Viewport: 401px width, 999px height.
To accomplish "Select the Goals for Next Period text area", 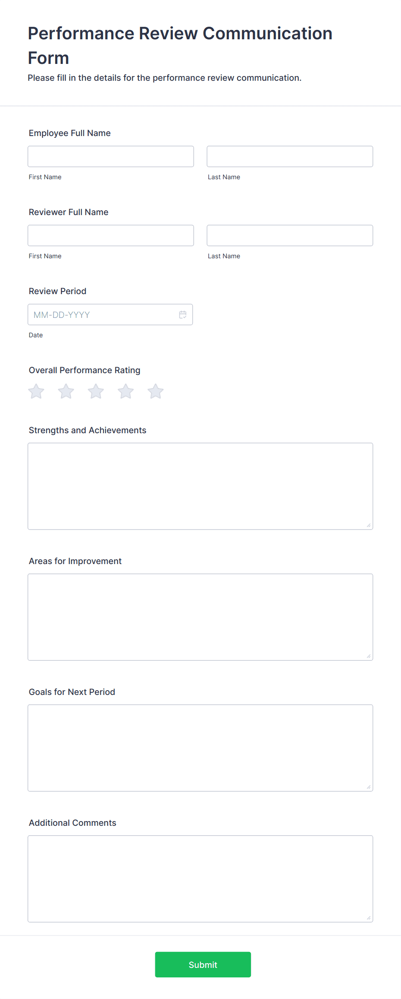I will (200, 748).
